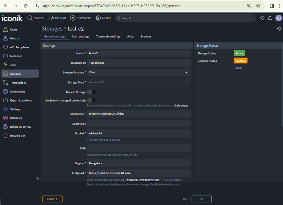Click into the Secret Key field
This screenshot has height=205, width=283.
[x=139, y=124]
